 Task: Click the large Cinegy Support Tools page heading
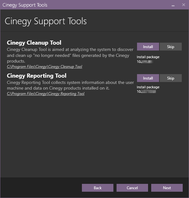pos(46,21)
